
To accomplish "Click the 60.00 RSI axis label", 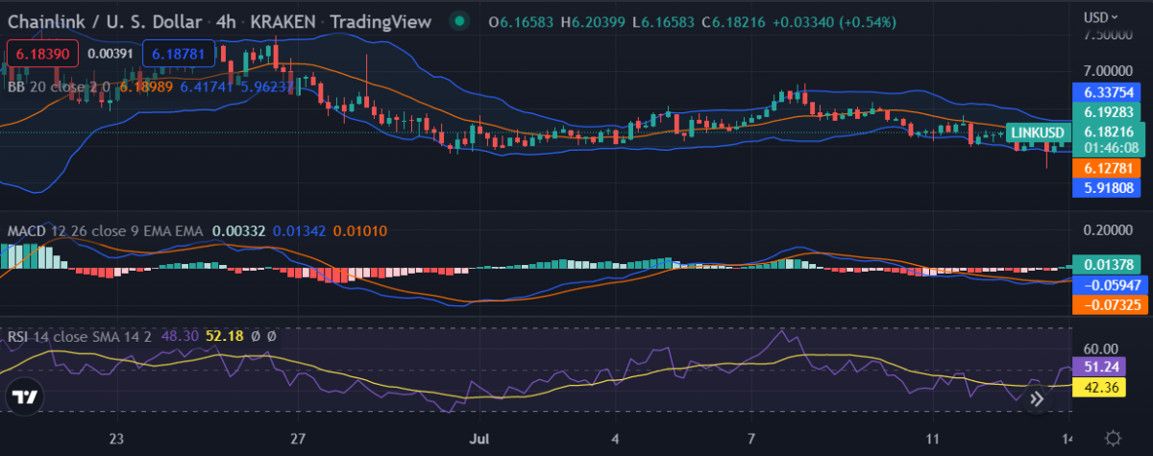I will 1102,348.
